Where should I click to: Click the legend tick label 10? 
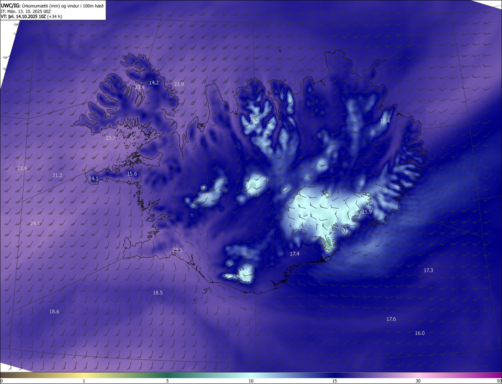251,381
